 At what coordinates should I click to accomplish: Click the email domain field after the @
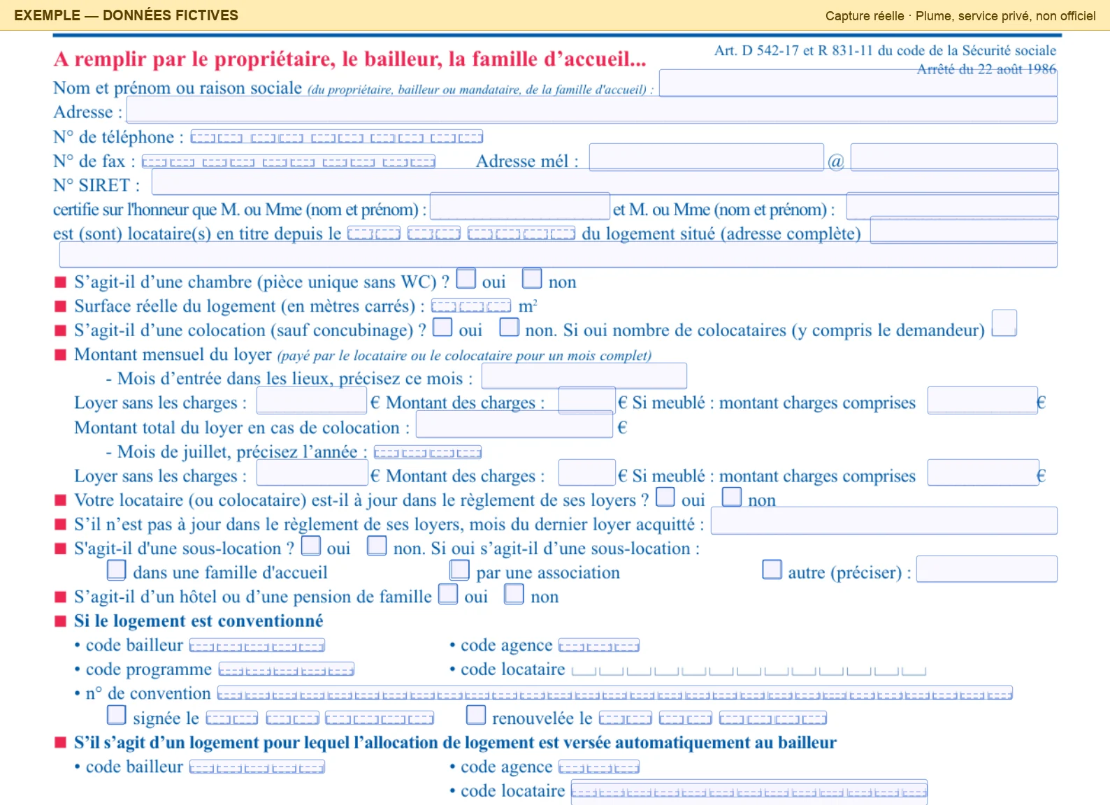click(954, 157)
